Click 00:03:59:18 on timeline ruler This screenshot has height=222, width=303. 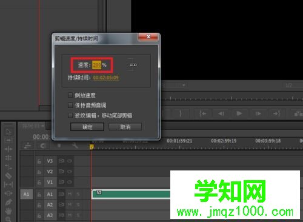tap(268, 141)
